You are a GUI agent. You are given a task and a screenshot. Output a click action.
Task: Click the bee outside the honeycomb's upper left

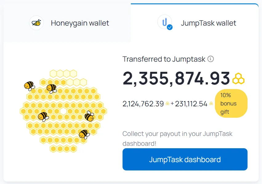pos(30,86)
